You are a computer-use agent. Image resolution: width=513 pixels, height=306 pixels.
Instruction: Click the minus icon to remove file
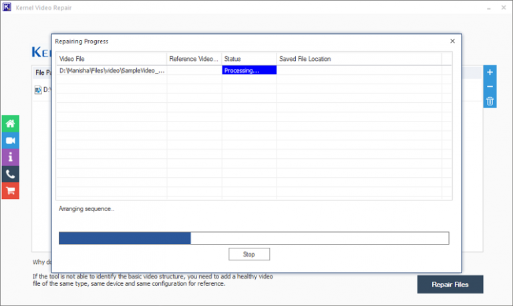(490, 87)
